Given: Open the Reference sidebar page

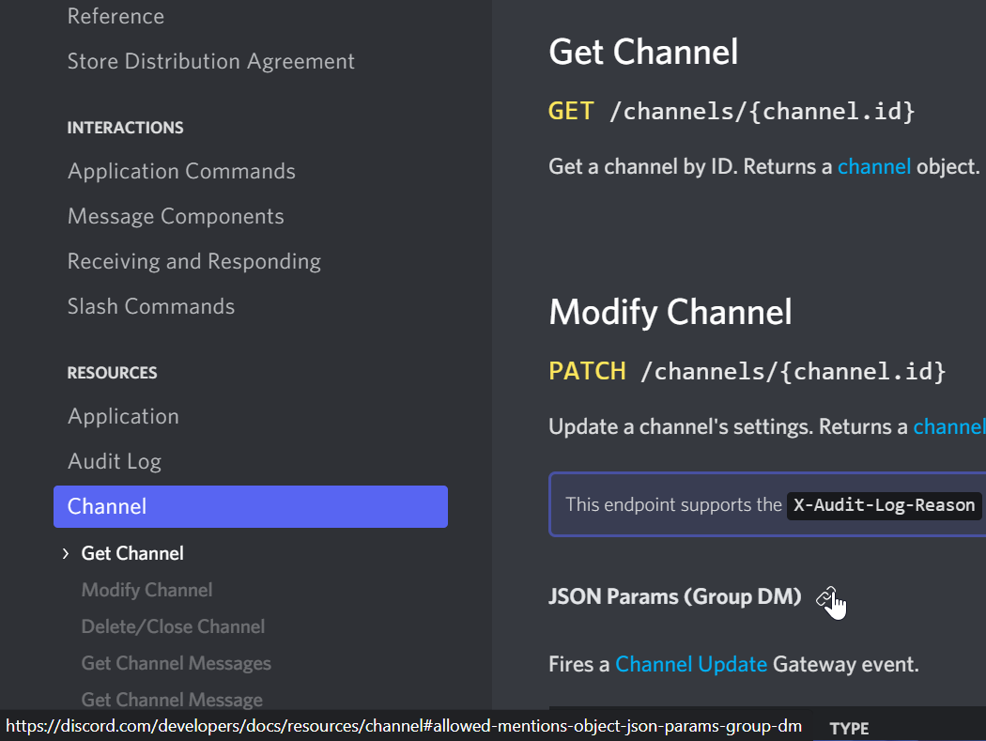Looking at the screenshot, I should tap(116, 16).
